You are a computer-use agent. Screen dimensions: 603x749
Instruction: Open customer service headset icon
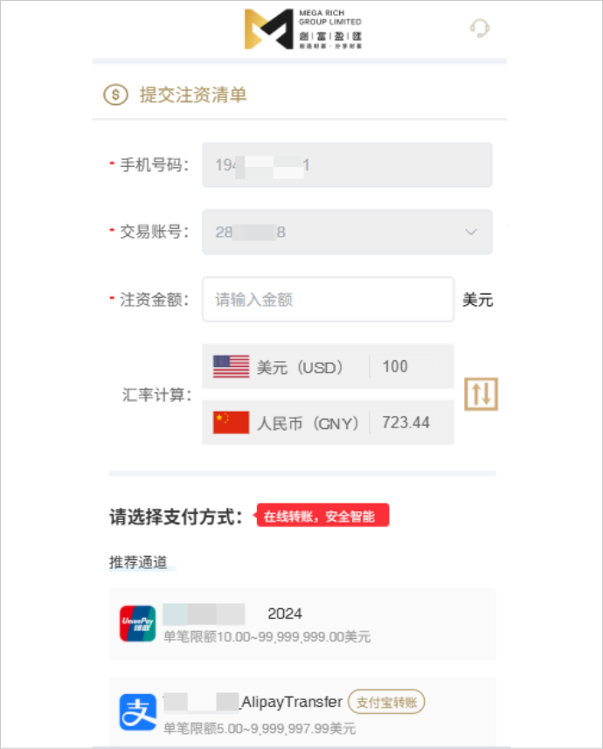480,28
